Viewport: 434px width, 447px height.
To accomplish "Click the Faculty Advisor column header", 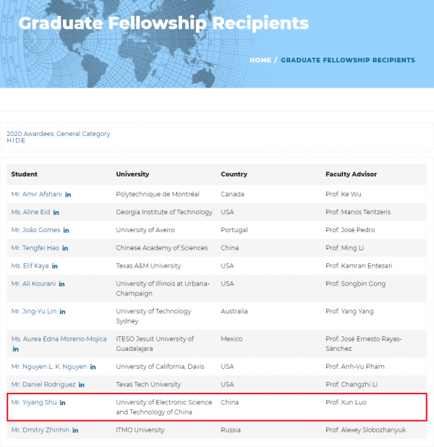I will (x=351, y=174).
